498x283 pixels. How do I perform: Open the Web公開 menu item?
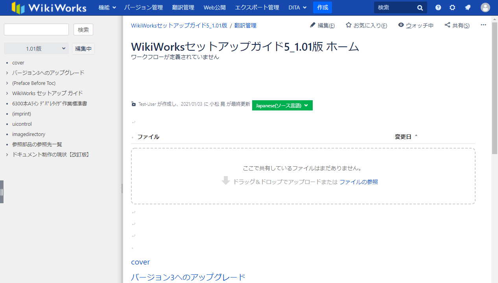[215, 7]
